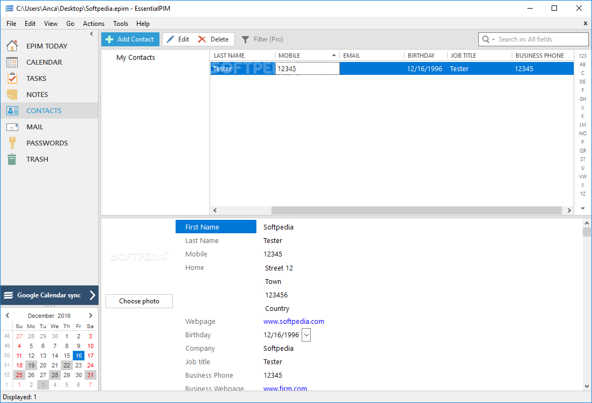
Task: Open the Notes sticky icon
Action: pos(12,94)
